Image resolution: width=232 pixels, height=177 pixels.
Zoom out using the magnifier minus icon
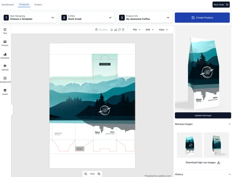point(86,174)
